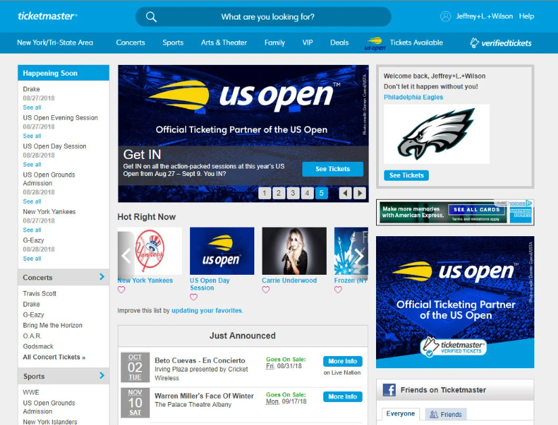Click the What are you looking for search field
Image resolution: width=558 pixels, height=425 pixels.
pyautogui.click(x=268, y=17)
